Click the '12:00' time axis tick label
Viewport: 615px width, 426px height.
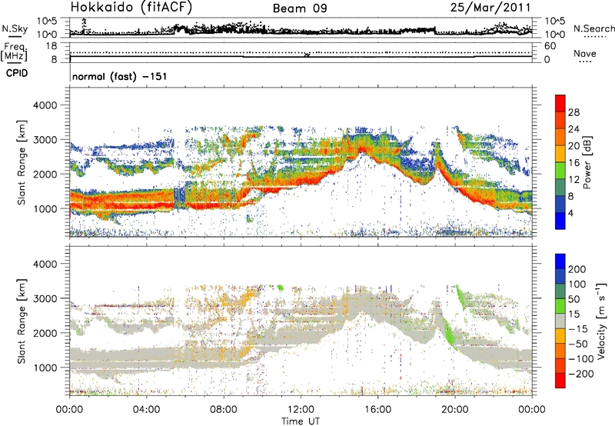click(301, 410)
